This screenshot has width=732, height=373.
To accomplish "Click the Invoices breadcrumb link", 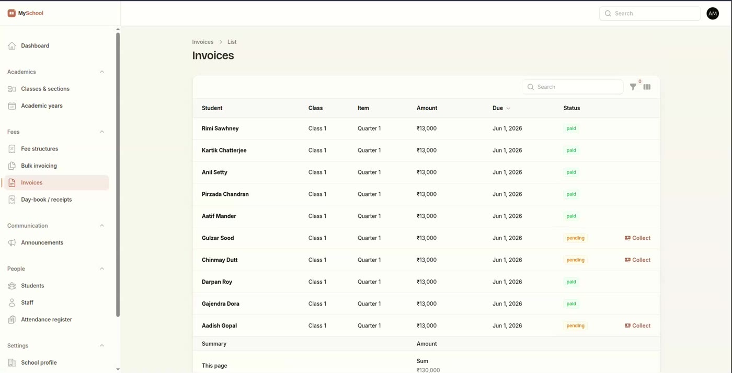I will coord(203,42).
